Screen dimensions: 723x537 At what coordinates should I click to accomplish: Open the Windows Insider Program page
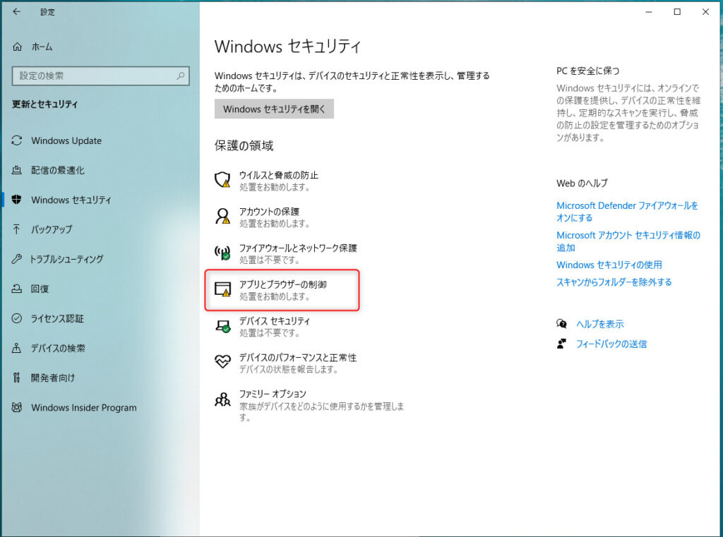(x=84, y=407)
